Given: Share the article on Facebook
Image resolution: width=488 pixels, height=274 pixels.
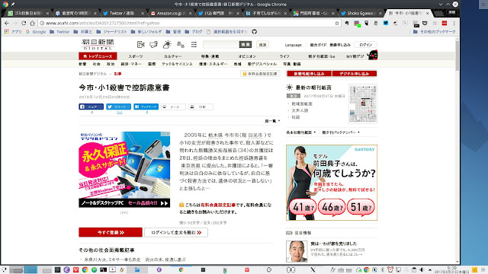Looking at the screenshot, I should (91, 107).
